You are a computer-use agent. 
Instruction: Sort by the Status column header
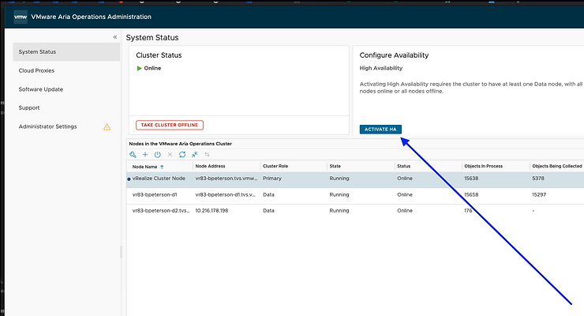click(x=404, y=166)
